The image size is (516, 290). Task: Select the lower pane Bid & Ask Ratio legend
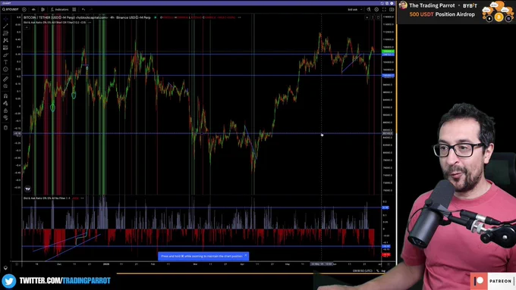click(47, 198)
